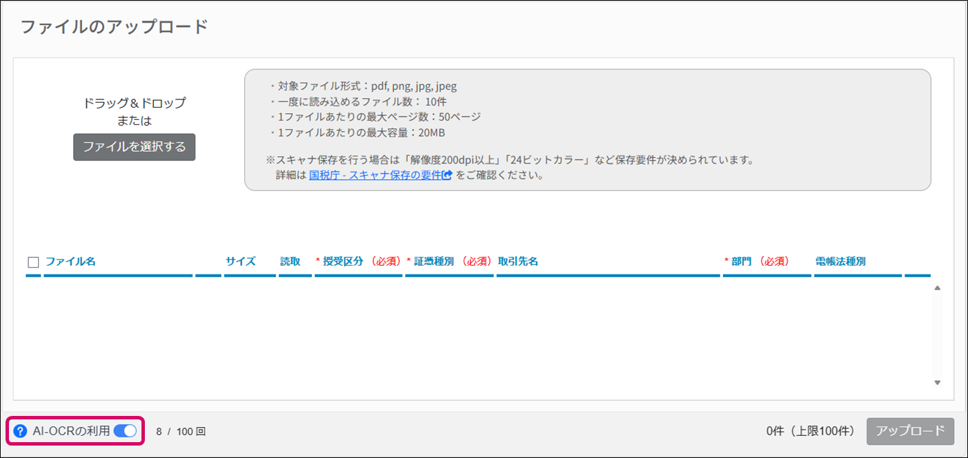The image size is (968, 458).
Task: Open 国税庁 - スキャナ保存の要件 link
Action: point(375,175)
